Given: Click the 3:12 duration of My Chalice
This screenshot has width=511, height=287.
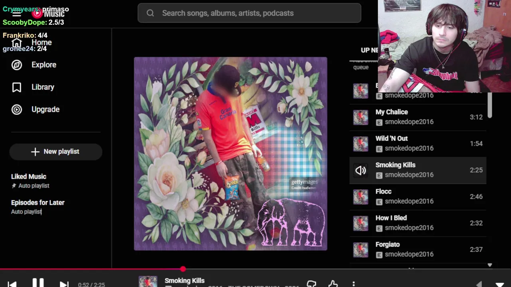Looking at the screenshot, I should (476, 117).
